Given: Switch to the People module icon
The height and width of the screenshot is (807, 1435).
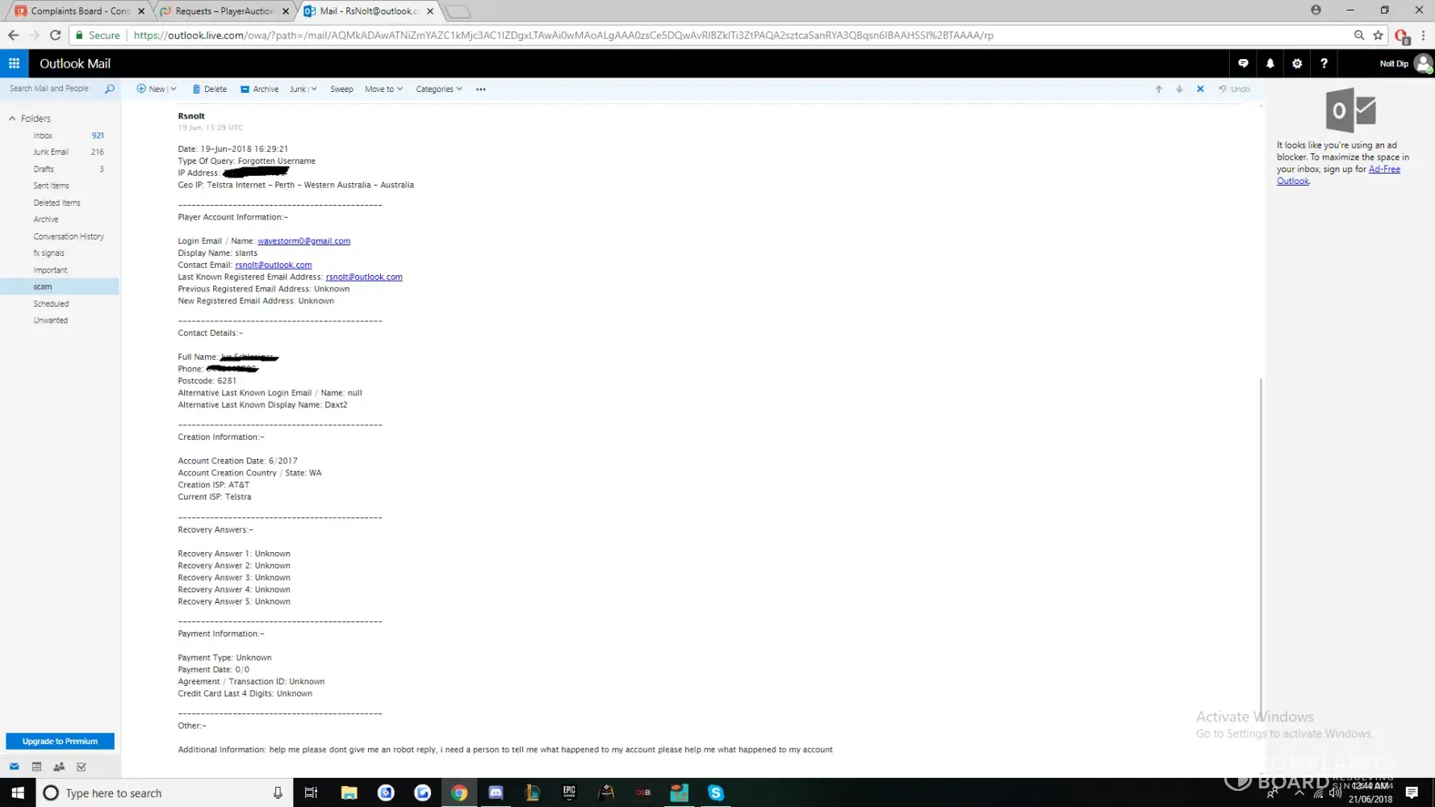Looking at the screenshot, I should pos(59,767).
